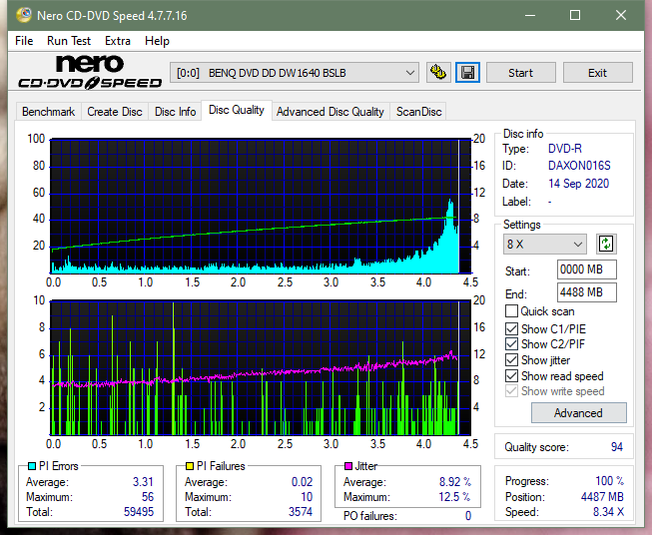The width and height of the screenshot is (652, 535).
Task: Click the save floppy disk icon
Action: click(468, 73)
